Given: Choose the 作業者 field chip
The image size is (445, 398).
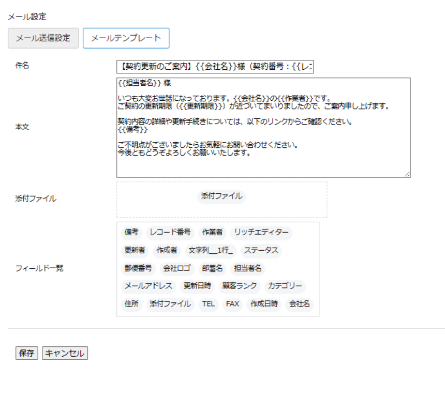Looking at the screenshot, I should pyautogui.click(x=212, y=233).
